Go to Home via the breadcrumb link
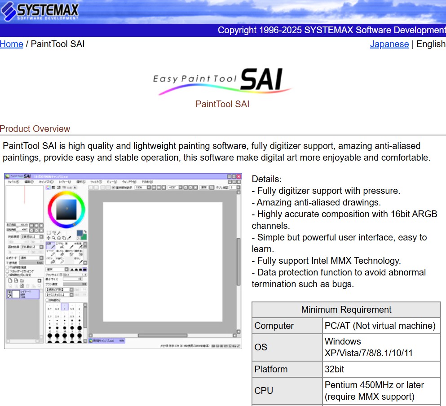The height and width of the screenshot is (406, 446). coord(11,44)
